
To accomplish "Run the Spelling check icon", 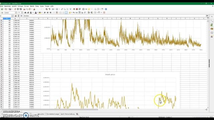I will 49,9.
